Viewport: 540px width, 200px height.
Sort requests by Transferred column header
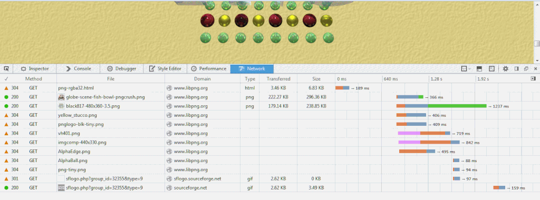tap(278, 79)
